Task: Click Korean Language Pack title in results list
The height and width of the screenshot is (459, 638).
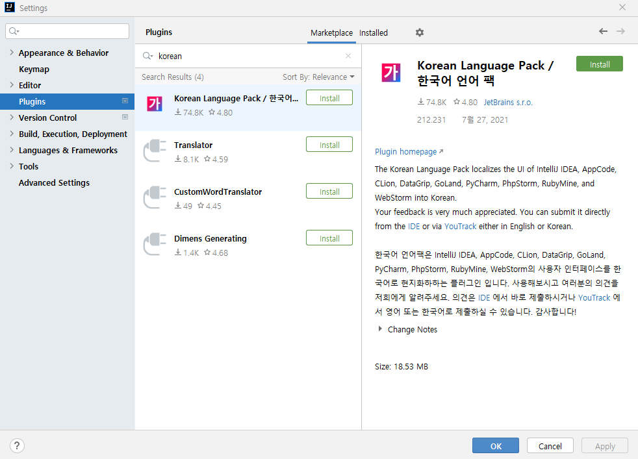Action: click(236, 99)
